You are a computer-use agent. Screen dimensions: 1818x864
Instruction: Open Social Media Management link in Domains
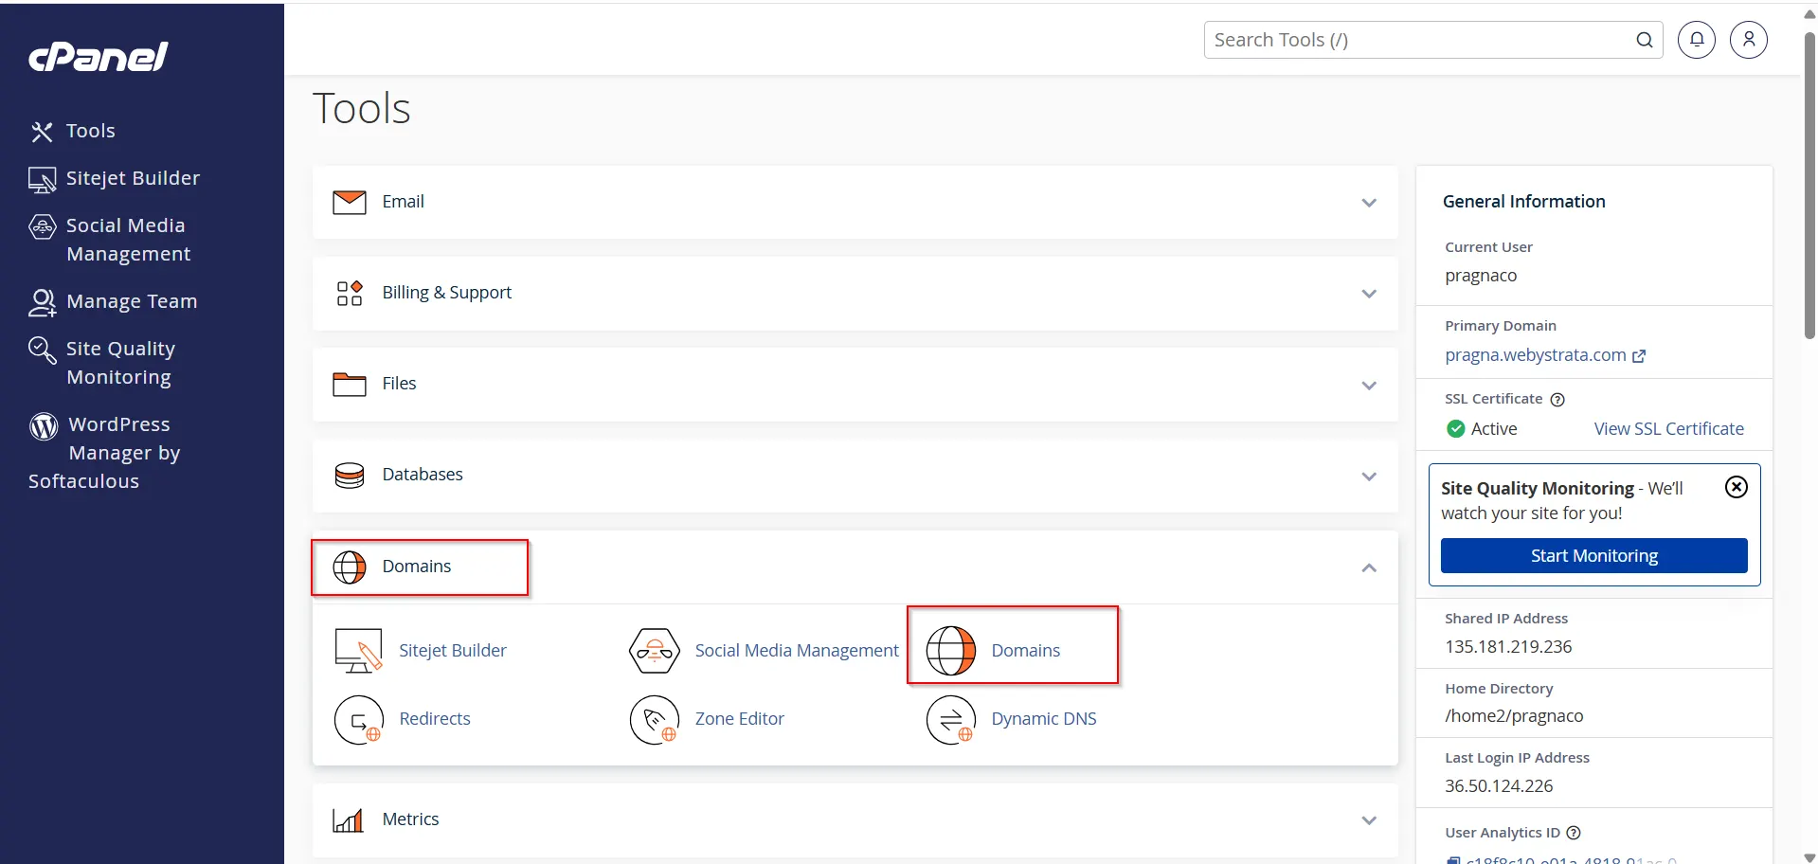797,651
